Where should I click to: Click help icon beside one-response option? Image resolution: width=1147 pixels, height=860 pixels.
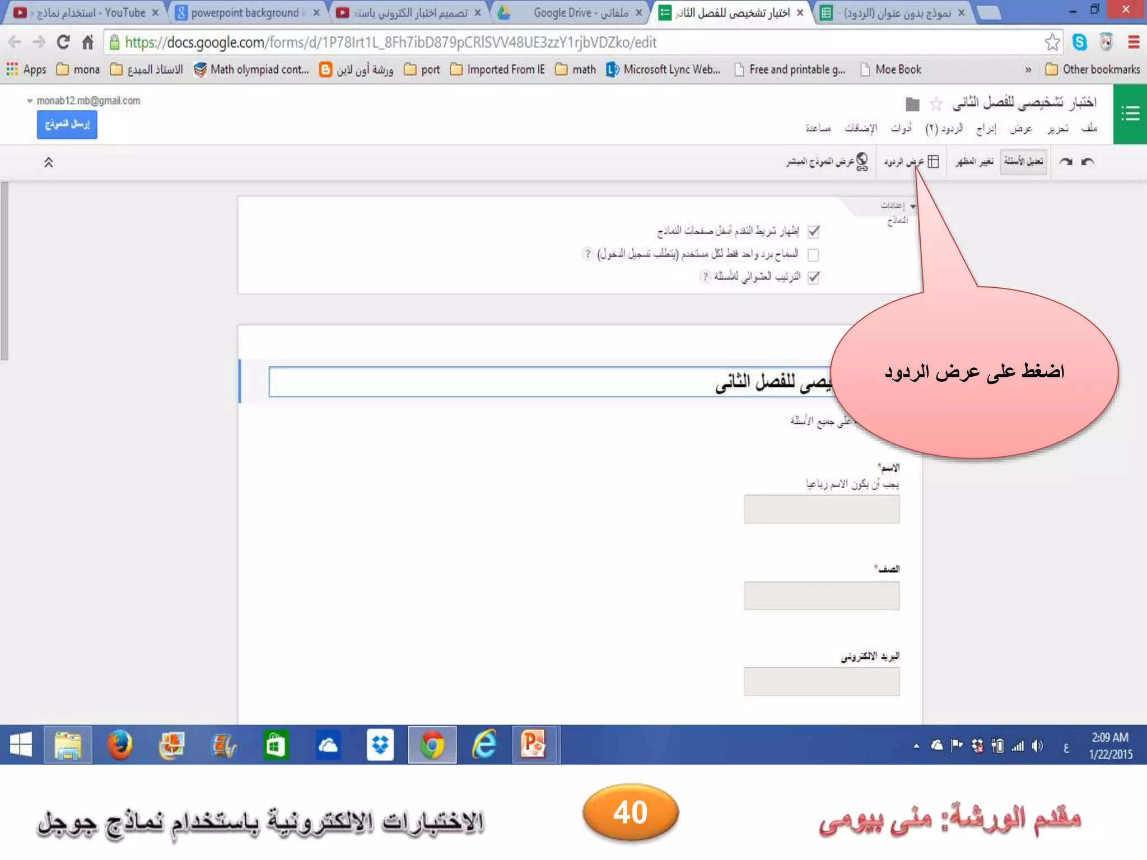[x=587, y=254]
